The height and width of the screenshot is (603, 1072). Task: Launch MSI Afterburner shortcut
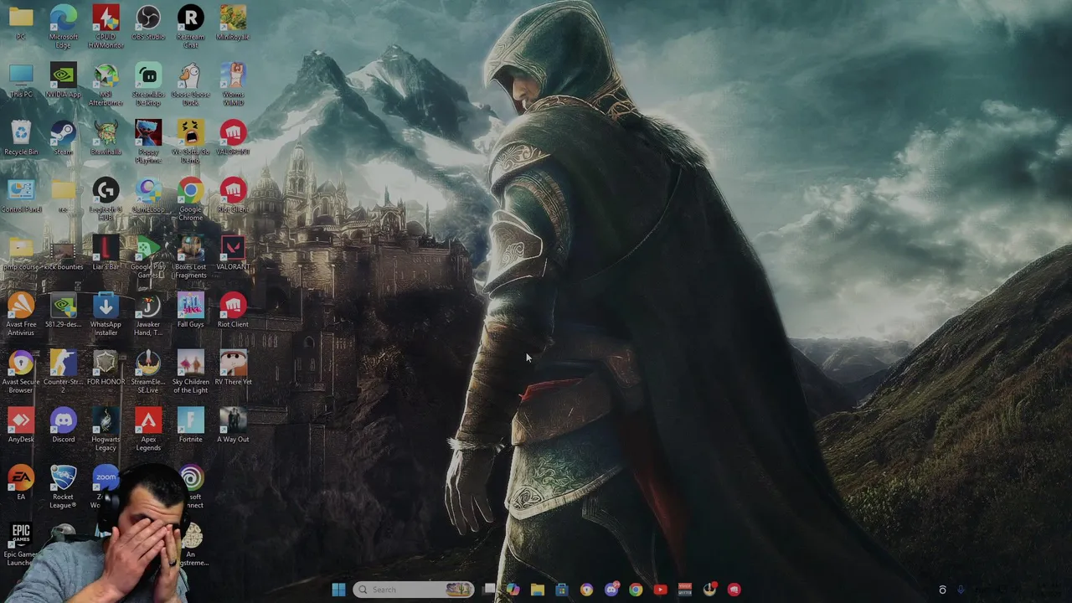coord(106,84)
